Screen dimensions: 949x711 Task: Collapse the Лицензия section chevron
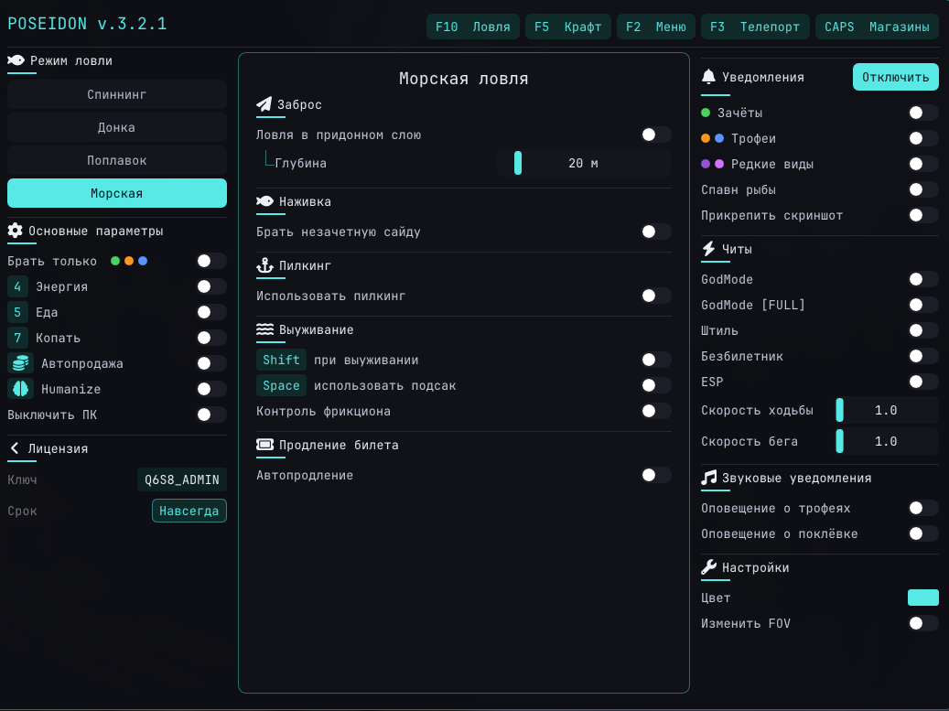15,447
